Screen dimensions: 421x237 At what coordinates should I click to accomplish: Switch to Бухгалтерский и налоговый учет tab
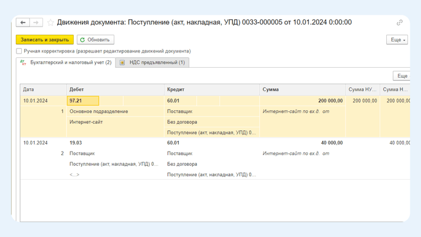(66, 62)
